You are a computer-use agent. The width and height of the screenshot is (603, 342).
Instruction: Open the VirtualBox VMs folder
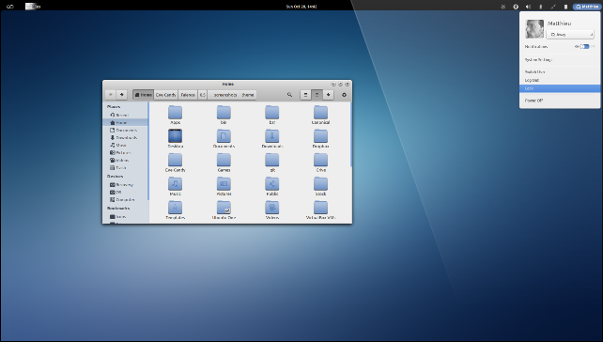[x=320, y=210]
